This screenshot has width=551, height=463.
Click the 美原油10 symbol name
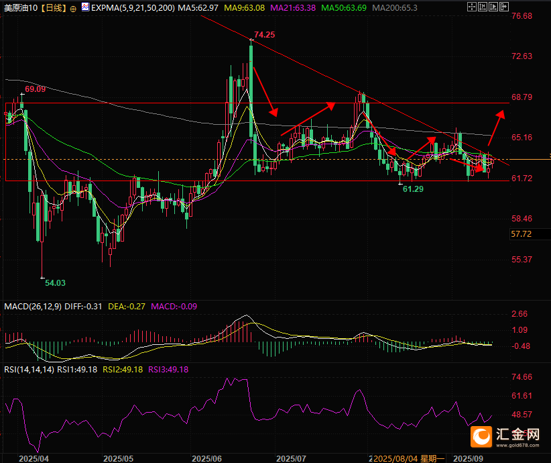point(19,7)
